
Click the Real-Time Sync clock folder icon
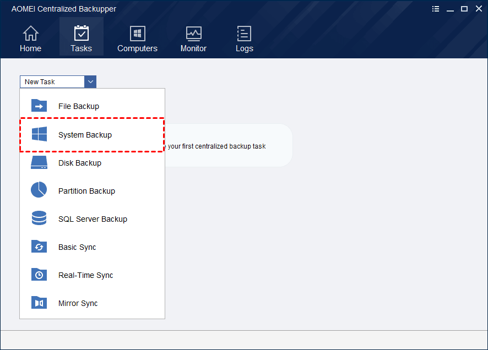(39, 275)
